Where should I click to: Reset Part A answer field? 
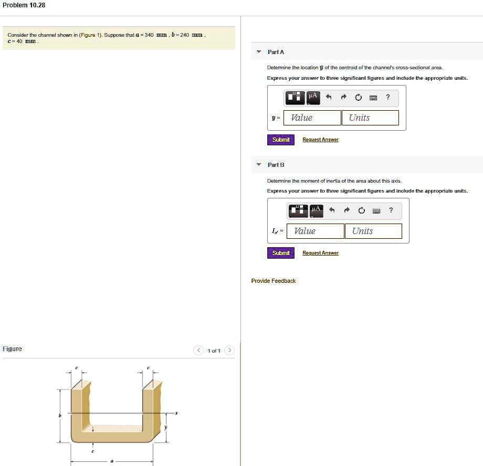pos(358,98)
